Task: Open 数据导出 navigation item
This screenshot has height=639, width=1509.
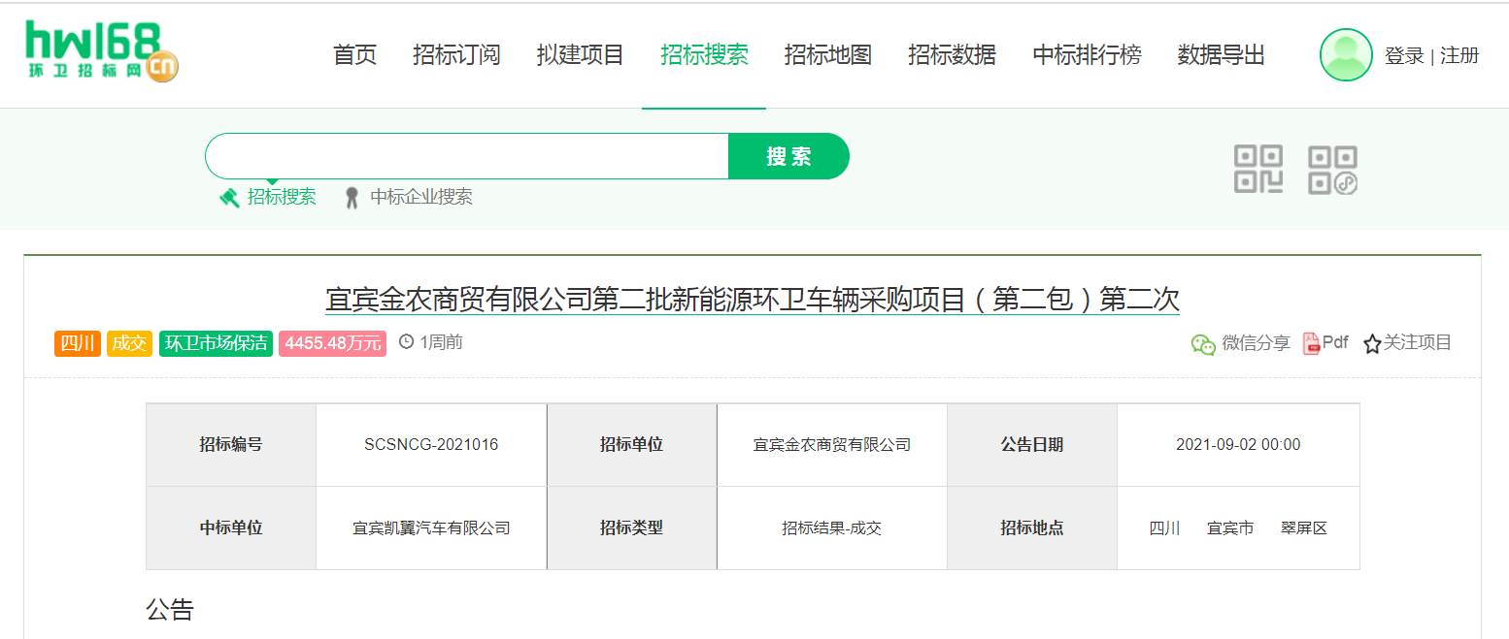Action: click(x=1222, y=55)
